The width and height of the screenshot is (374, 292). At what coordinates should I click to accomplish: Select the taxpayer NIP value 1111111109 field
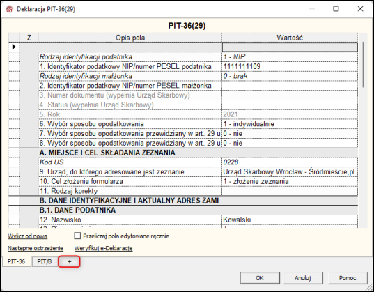(290, 66)
